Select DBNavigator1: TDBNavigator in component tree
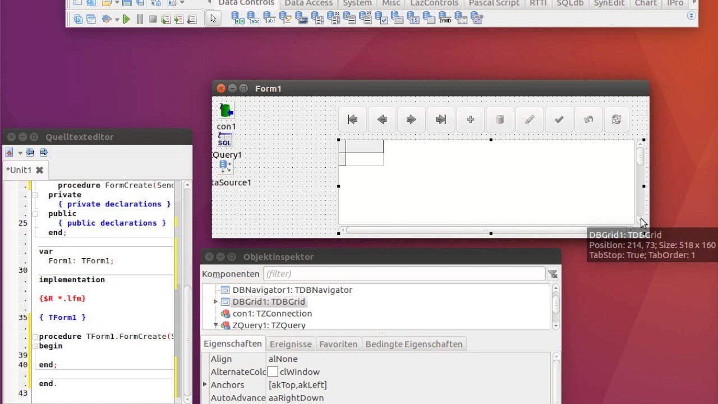This screenshot has width=718, height=404. coord(292,290)
